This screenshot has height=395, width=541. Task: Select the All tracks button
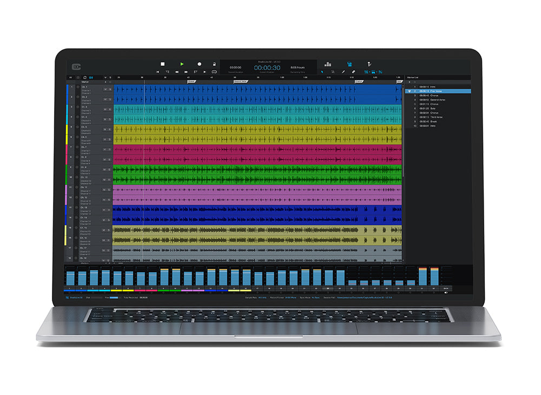pyautogui.click(x=70, y=77)
